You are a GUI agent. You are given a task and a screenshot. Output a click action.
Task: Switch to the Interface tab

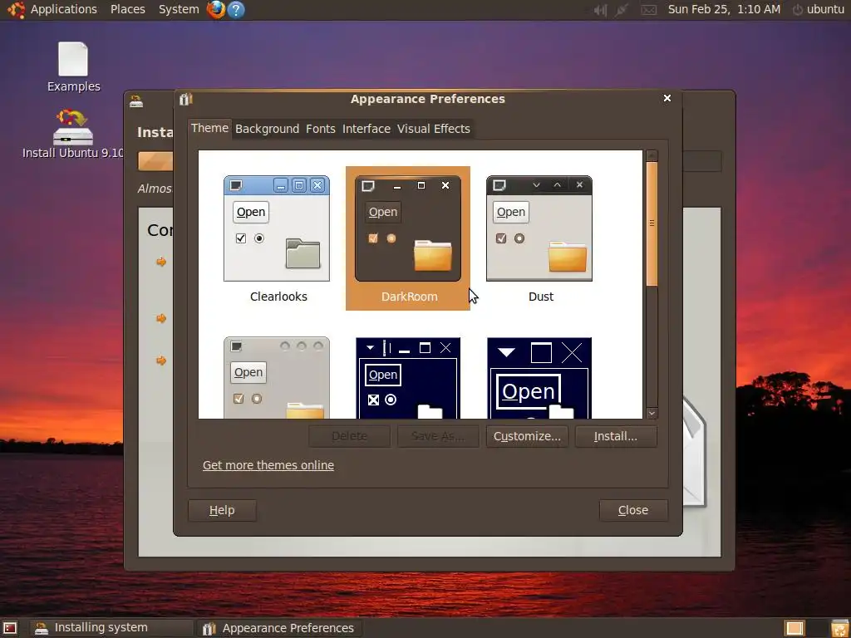(366, 129)
